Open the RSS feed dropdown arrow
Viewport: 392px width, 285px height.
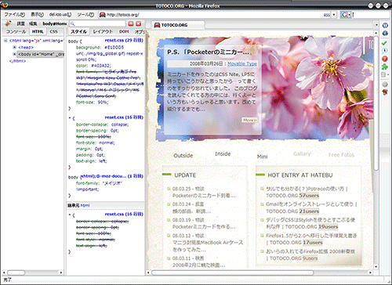[x=334, y=15]
